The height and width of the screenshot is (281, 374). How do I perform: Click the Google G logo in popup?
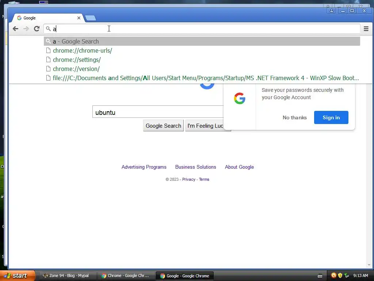pos(240,98)
